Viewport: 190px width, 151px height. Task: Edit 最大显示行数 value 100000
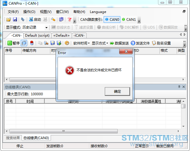click(42, 94)
